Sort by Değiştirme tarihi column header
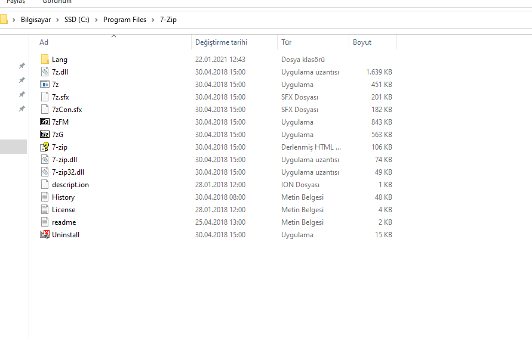Image resolution: width=532 pixels, height=338 pixels. click(221, 42)
